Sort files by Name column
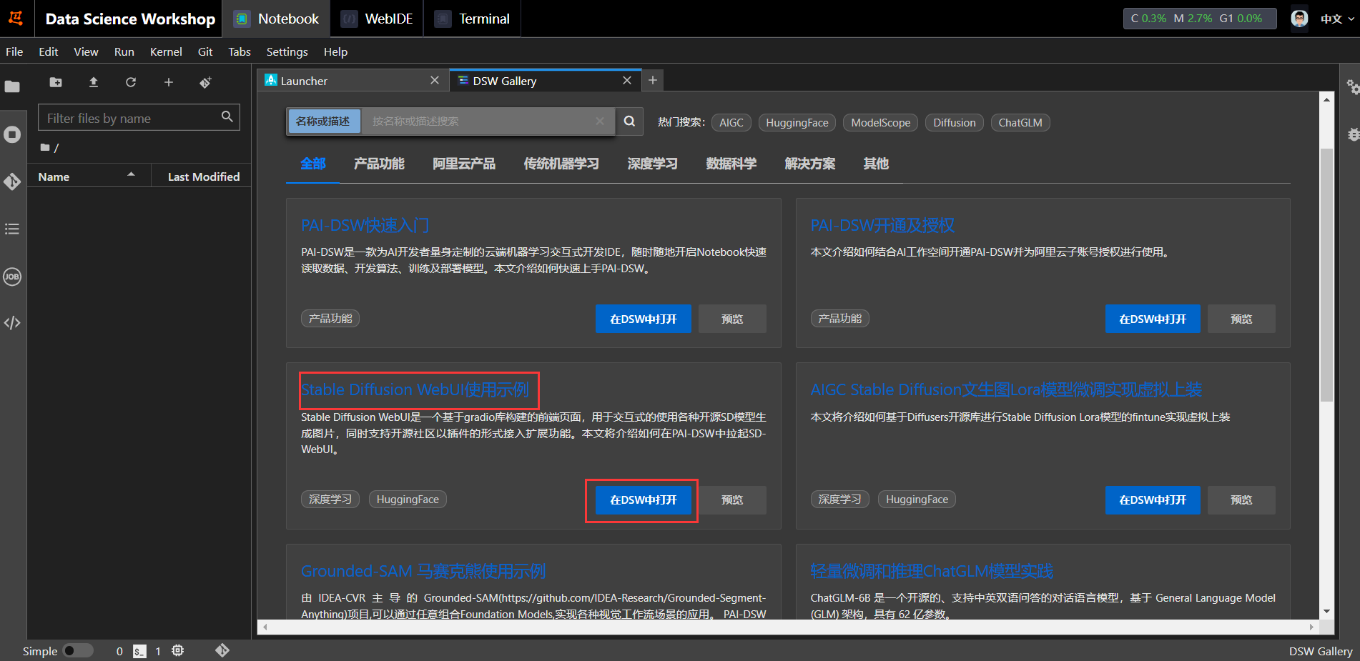This screenshot has width=1360, height=661. (x=89, y=177)
